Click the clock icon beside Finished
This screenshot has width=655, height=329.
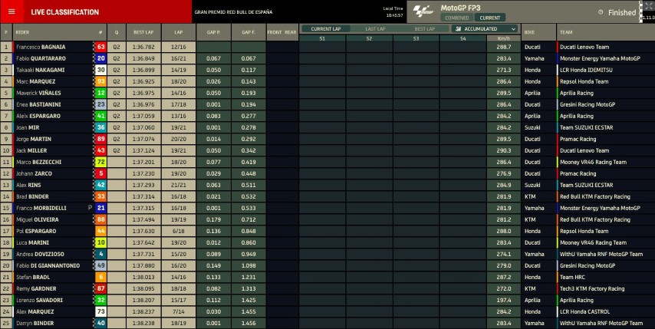600,12
